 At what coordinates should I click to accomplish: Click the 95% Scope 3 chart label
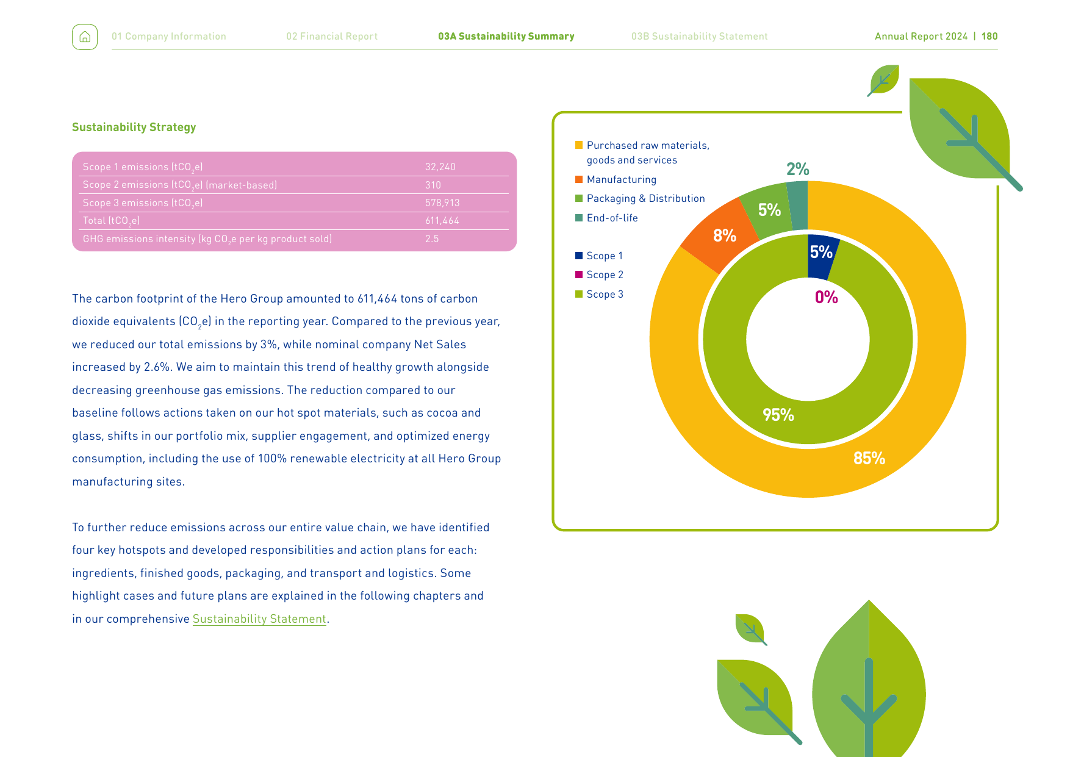tap(778, 415)
